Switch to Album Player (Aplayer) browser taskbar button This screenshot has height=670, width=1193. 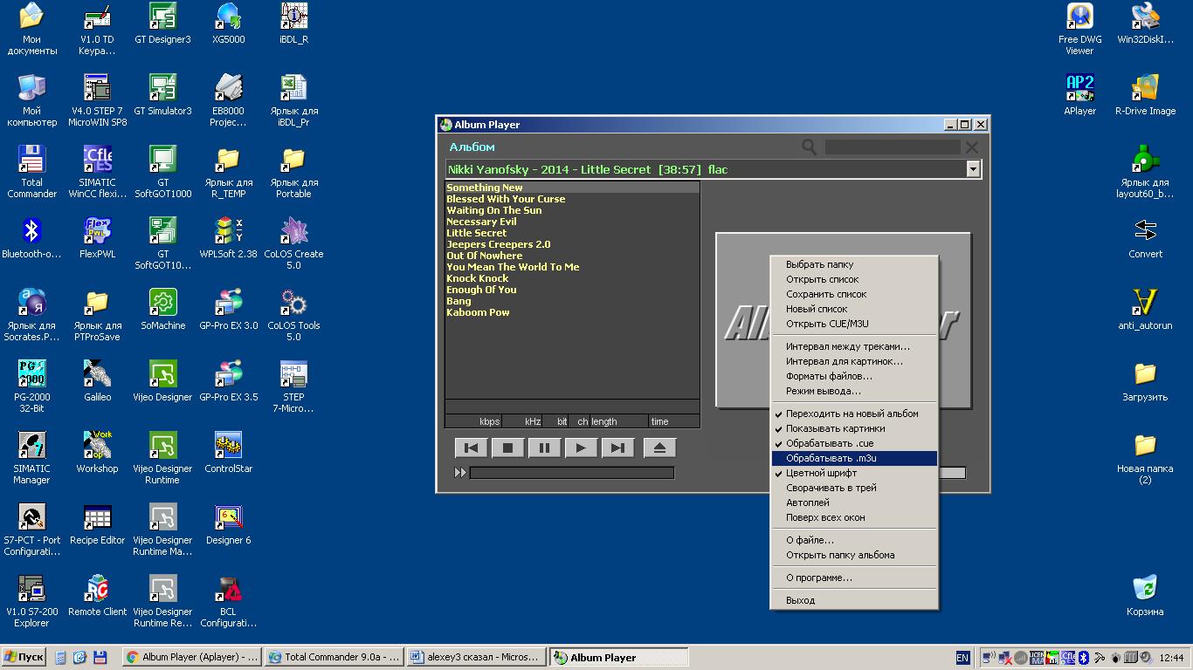[191, 658]
